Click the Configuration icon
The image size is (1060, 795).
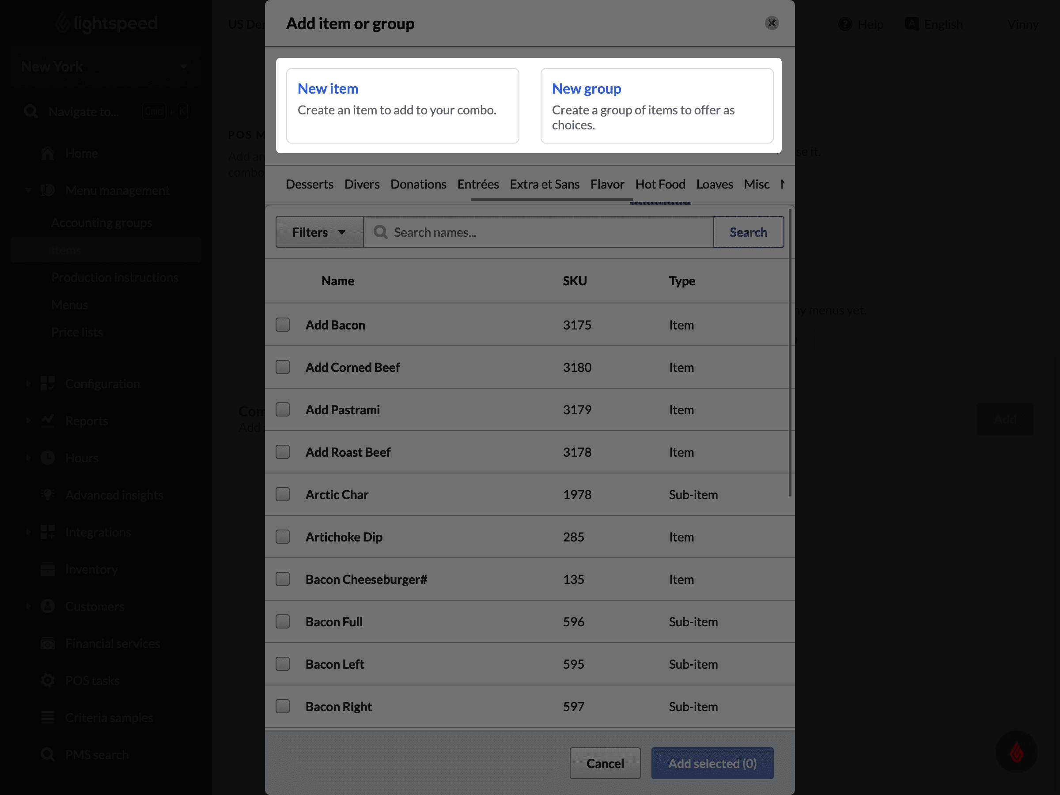click(x=49, y=383)
